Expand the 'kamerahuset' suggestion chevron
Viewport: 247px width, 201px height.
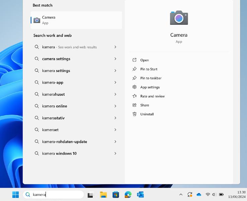[115, 94]
